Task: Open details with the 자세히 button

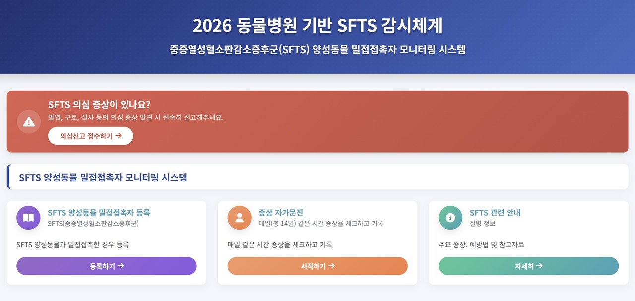Action: 528,266
